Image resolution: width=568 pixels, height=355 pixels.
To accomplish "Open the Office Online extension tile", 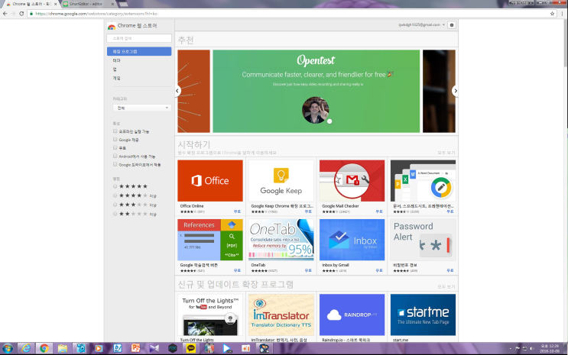I will [210, 187].
